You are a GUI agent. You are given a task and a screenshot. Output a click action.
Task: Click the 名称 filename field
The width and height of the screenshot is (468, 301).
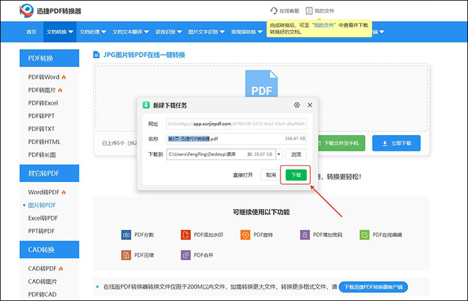[x=236, y=138]
